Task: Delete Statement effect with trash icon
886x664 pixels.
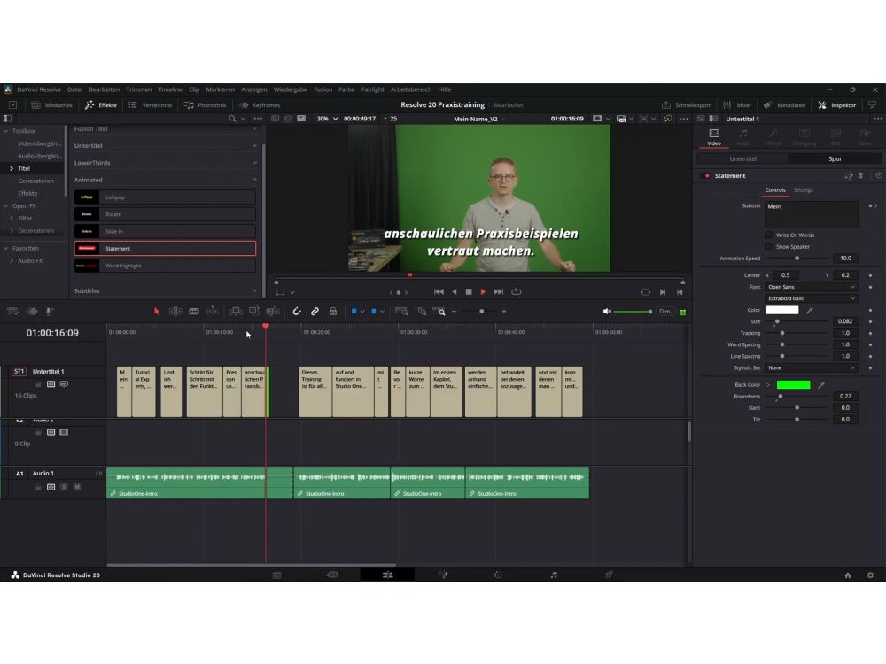Action: tap(861, 175)
